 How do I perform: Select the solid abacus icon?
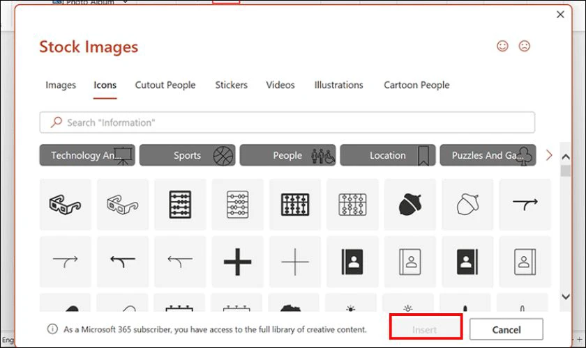click(180, 205)
